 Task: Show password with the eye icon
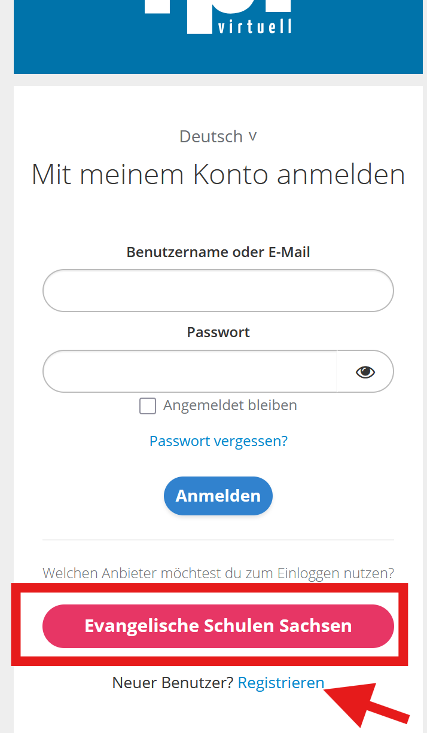tap(365, 372)
